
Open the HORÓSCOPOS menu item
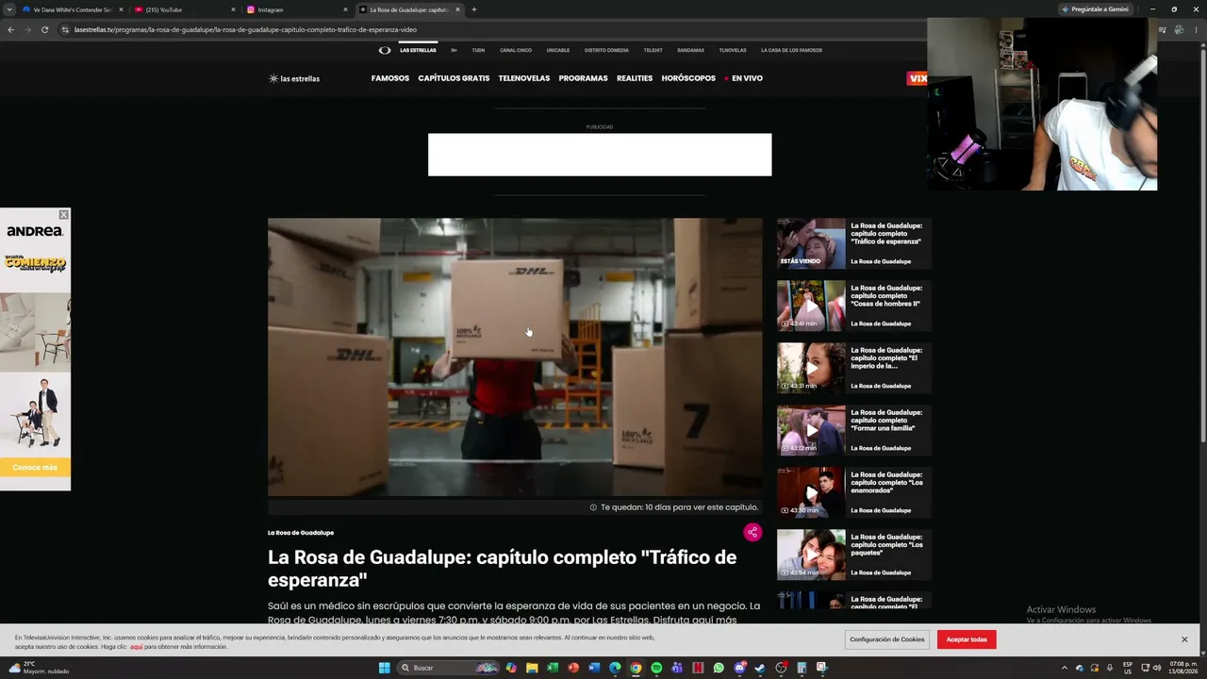point(688,78)
